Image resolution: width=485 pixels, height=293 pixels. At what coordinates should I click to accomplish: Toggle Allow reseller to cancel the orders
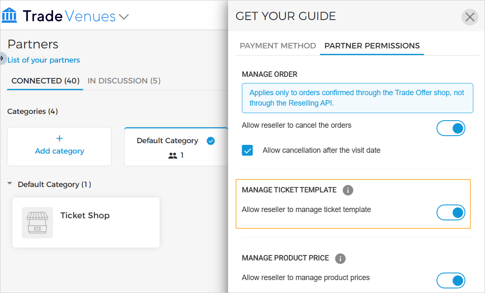(x=451, y=129)
